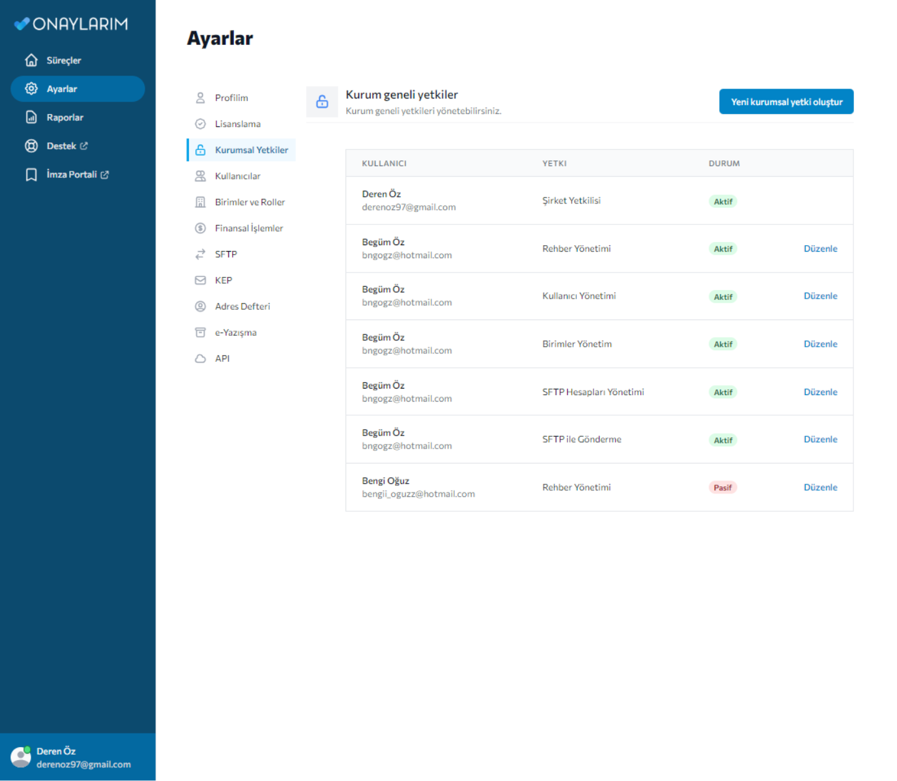This screenshot has height=781, width=897.
Task: Click Düzenle for SFTP ile Gönderme row
Action: 820,439
